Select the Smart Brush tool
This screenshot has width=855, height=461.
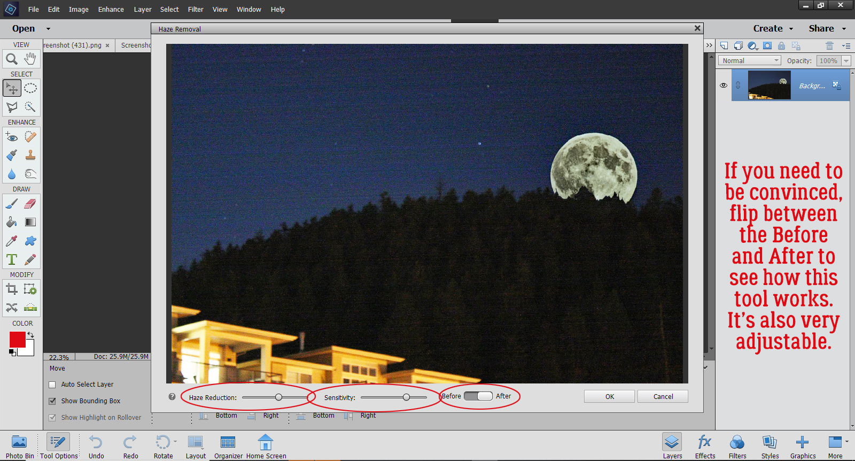pyautogui.click(x=12, y=156)
